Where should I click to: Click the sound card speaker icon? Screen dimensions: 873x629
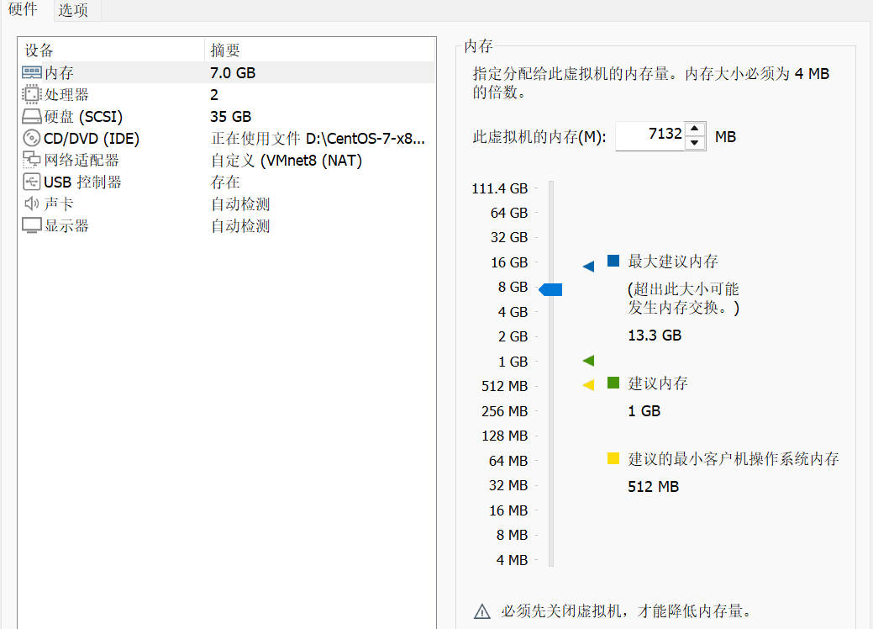[32, 203]
